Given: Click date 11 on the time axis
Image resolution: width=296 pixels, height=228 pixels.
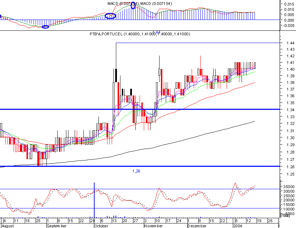Looking at the screenshot, I should coord(16,221).
